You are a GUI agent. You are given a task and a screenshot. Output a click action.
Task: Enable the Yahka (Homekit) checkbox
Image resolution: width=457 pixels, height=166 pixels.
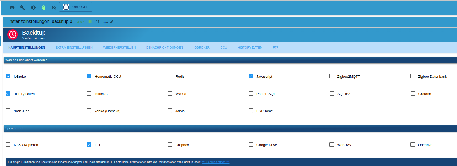pyautogui.click(x=89, y=111)
